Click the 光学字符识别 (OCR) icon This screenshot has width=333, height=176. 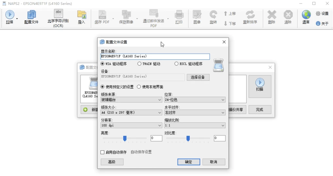pos(58,14)
